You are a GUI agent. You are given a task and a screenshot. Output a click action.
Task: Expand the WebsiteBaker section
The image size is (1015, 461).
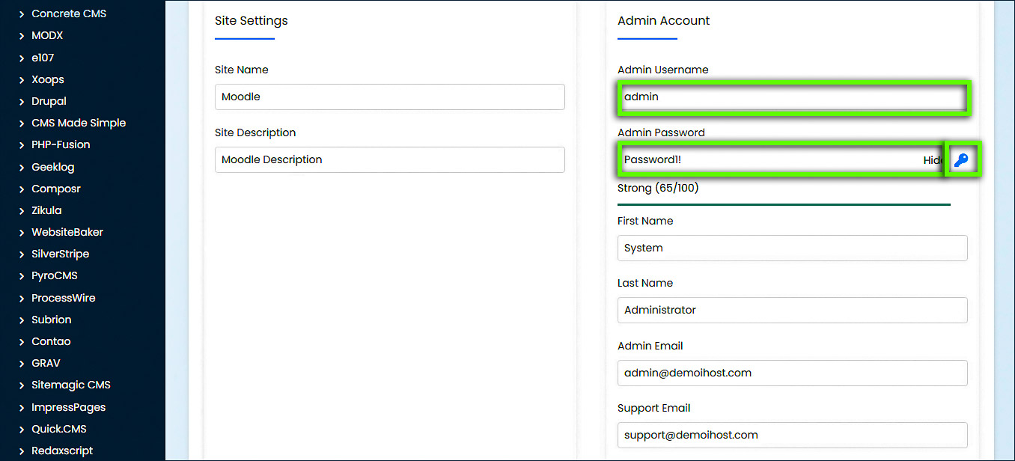pyautogui.click(x=21, y=232)
